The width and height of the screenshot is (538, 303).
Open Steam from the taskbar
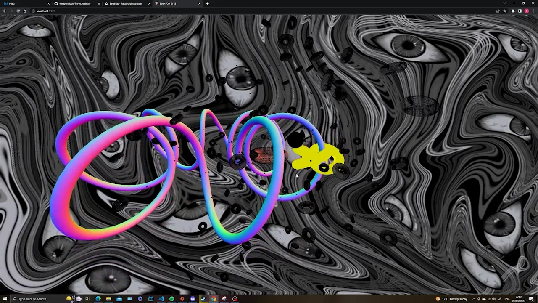tap(203, 299)
